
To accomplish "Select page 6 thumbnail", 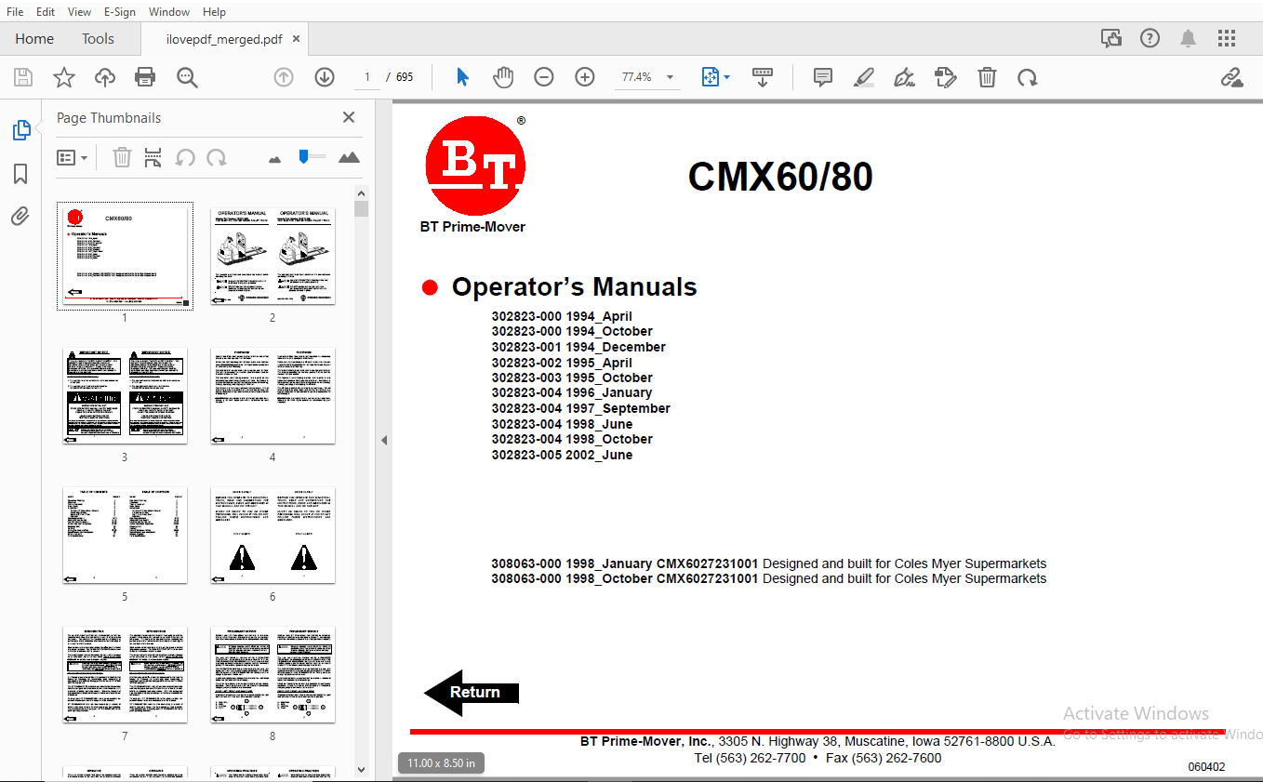I will [x=273, y=534].
